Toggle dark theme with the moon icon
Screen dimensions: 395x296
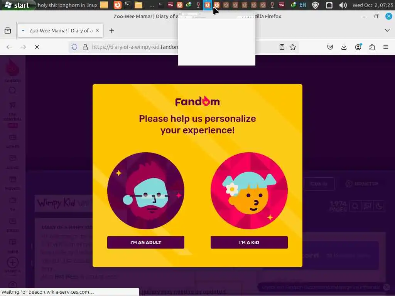click(x=379, y=207)
